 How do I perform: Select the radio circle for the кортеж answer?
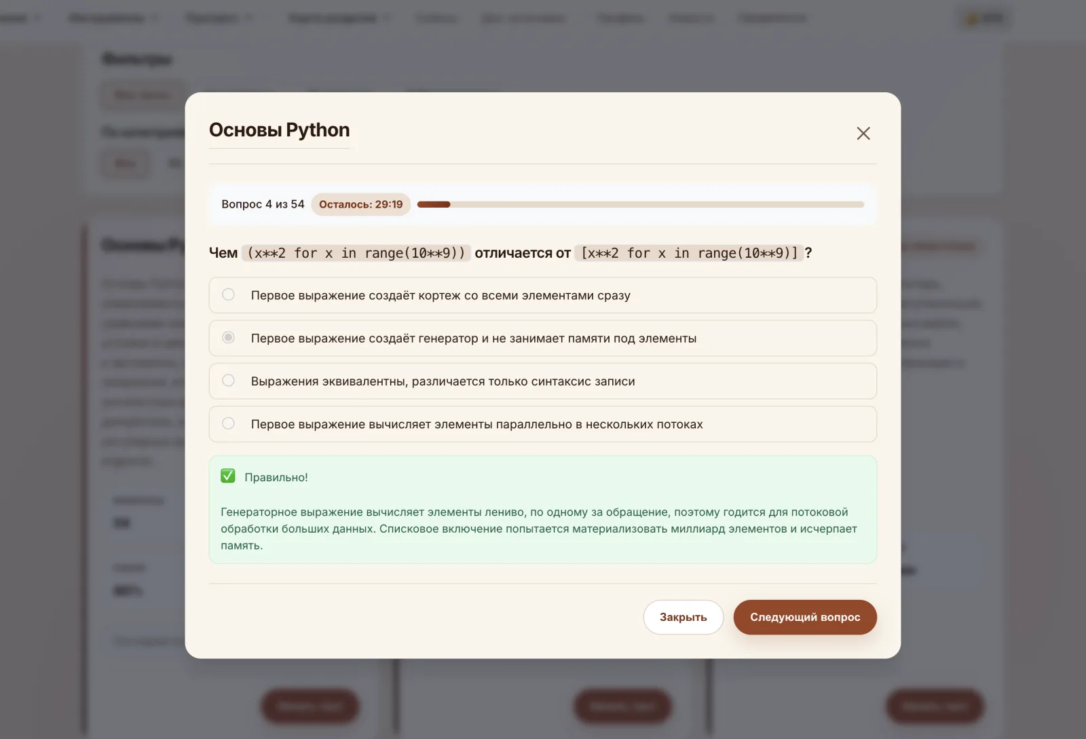228,295
